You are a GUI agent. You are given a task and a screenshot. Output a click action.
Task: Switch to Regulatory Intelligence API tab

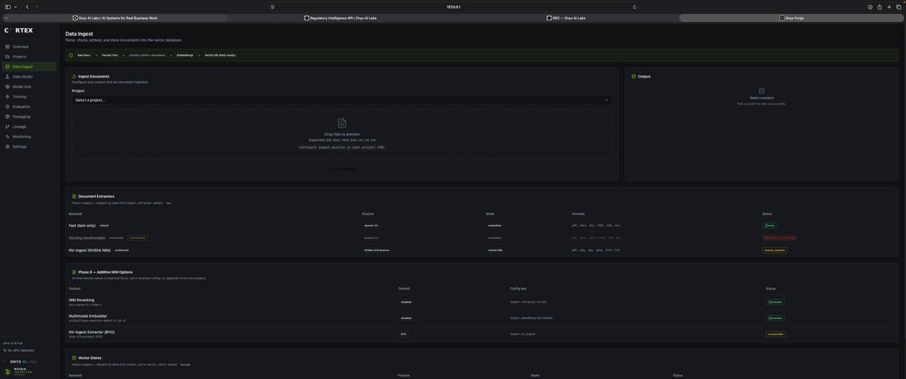(340, 18)
